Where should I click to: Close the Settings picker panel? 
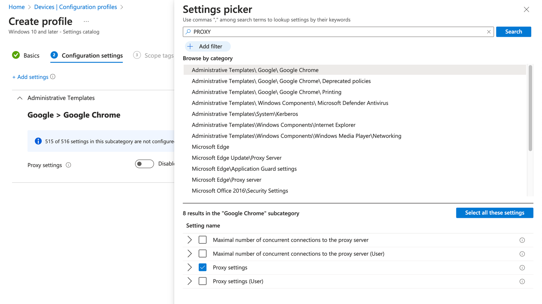coord(526,10)
